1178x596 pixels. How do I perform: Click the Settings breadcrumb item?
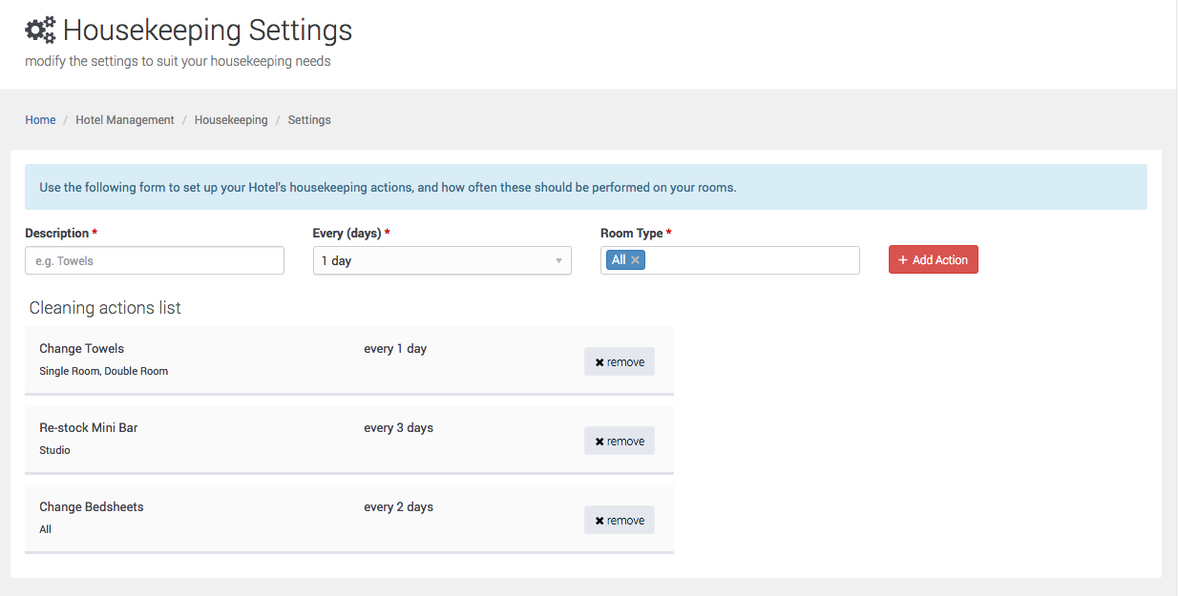pyautogui.click(x=309, y=120)
